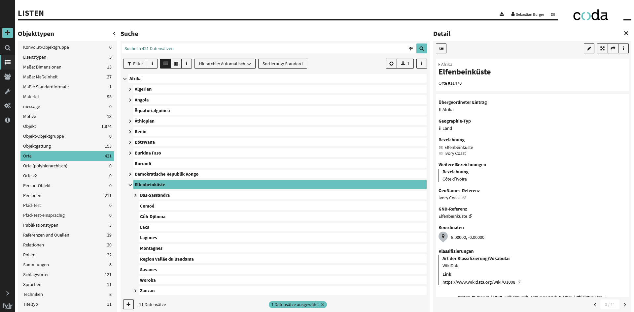Screen dimensions: 634x312
Task: Select Schlagwörter object type
Action: (36, 274)
